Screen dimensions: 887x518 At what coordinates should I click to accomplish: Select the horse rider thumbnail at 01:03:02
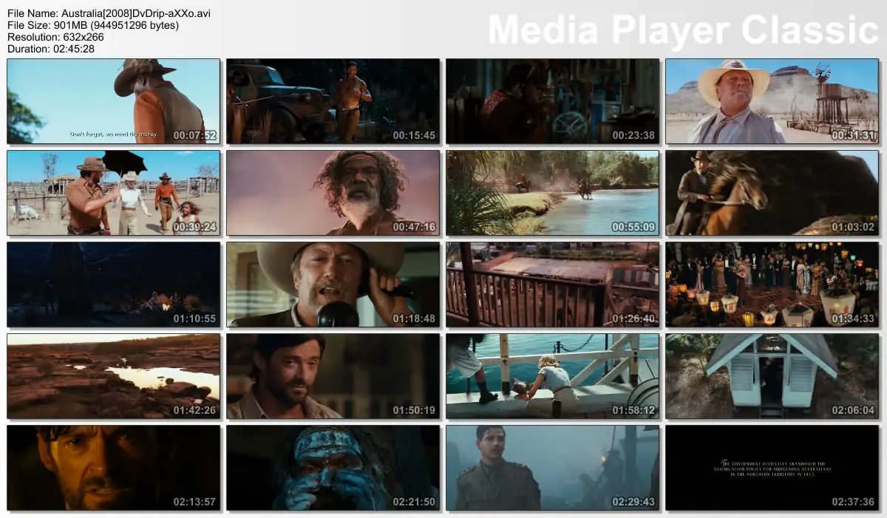click(772, 193)
